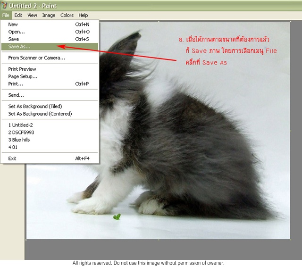Open recent file 3 Blue hills
This screenshot has height=267, width=302.
(x=50, y=140)
